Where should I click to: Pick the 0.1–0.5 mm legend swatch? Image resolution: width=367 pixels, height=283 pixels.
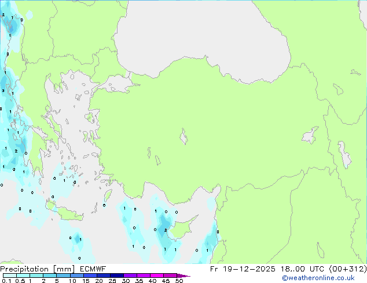[10, 275]
